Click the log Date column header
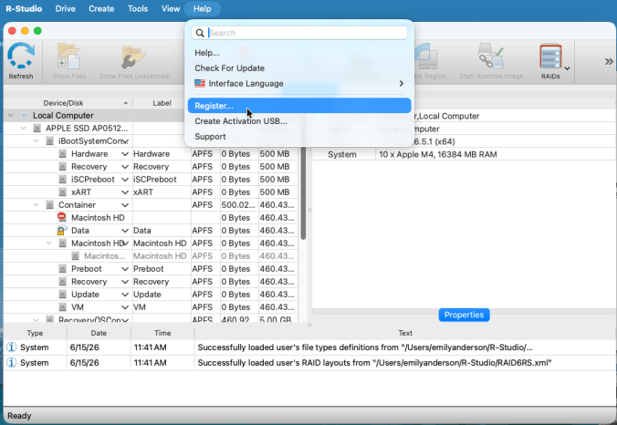Screen dimensions: 617x425 (99, 333)
